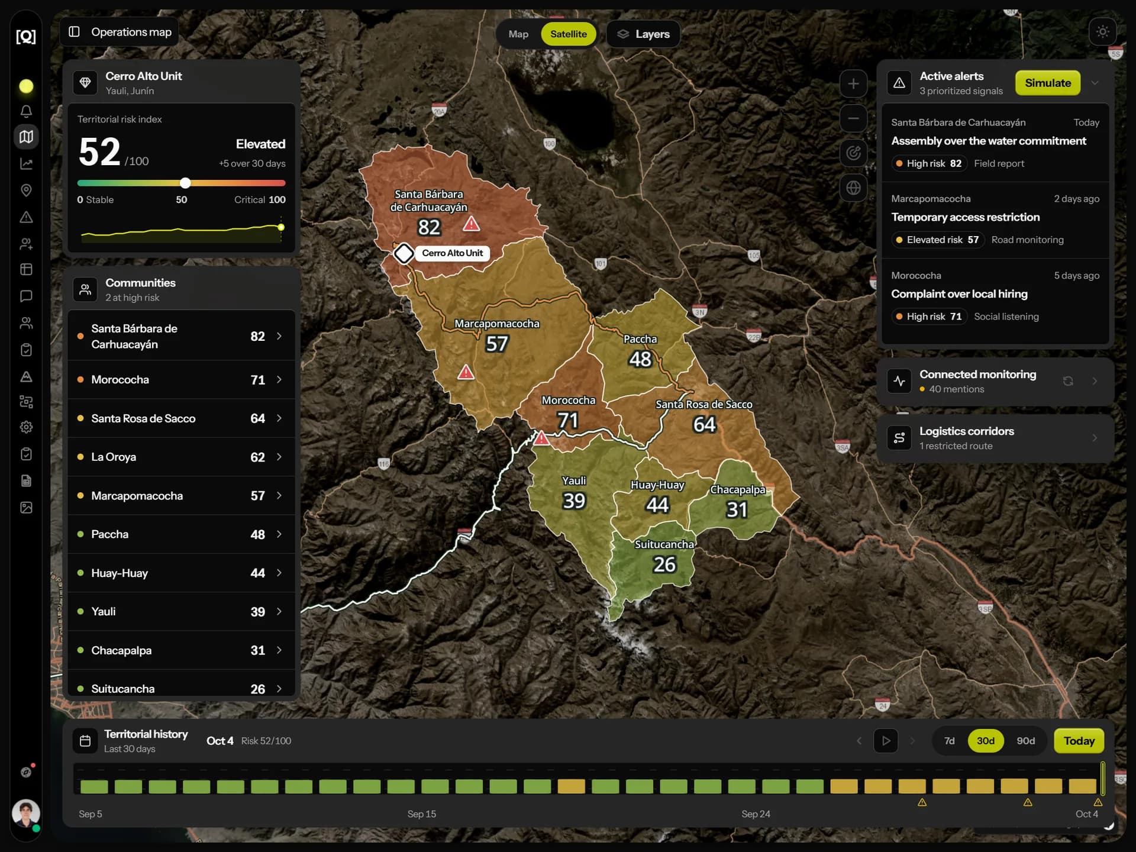The height and width of the screenshot is (852, 1136).
Task: Click the recenter target map control
Action: tap(853, 153)
